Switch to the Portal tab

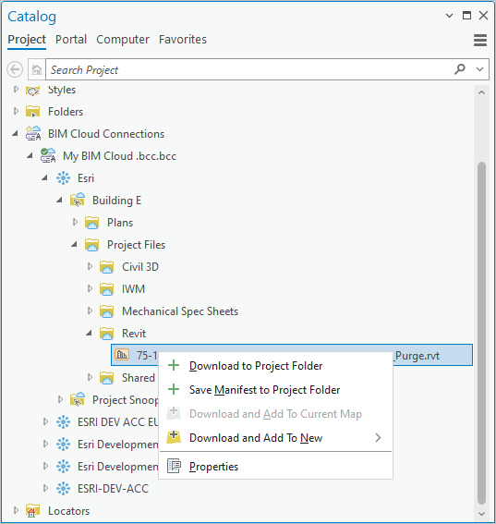click(x=71, y=40)
